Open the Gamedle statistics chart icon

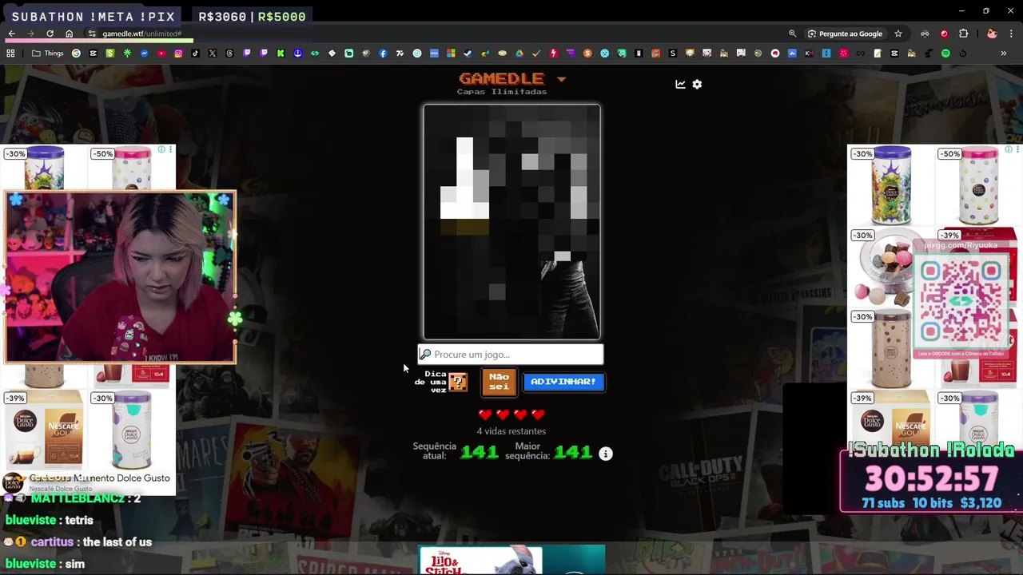pyautogui.click(x=680, y=84)
